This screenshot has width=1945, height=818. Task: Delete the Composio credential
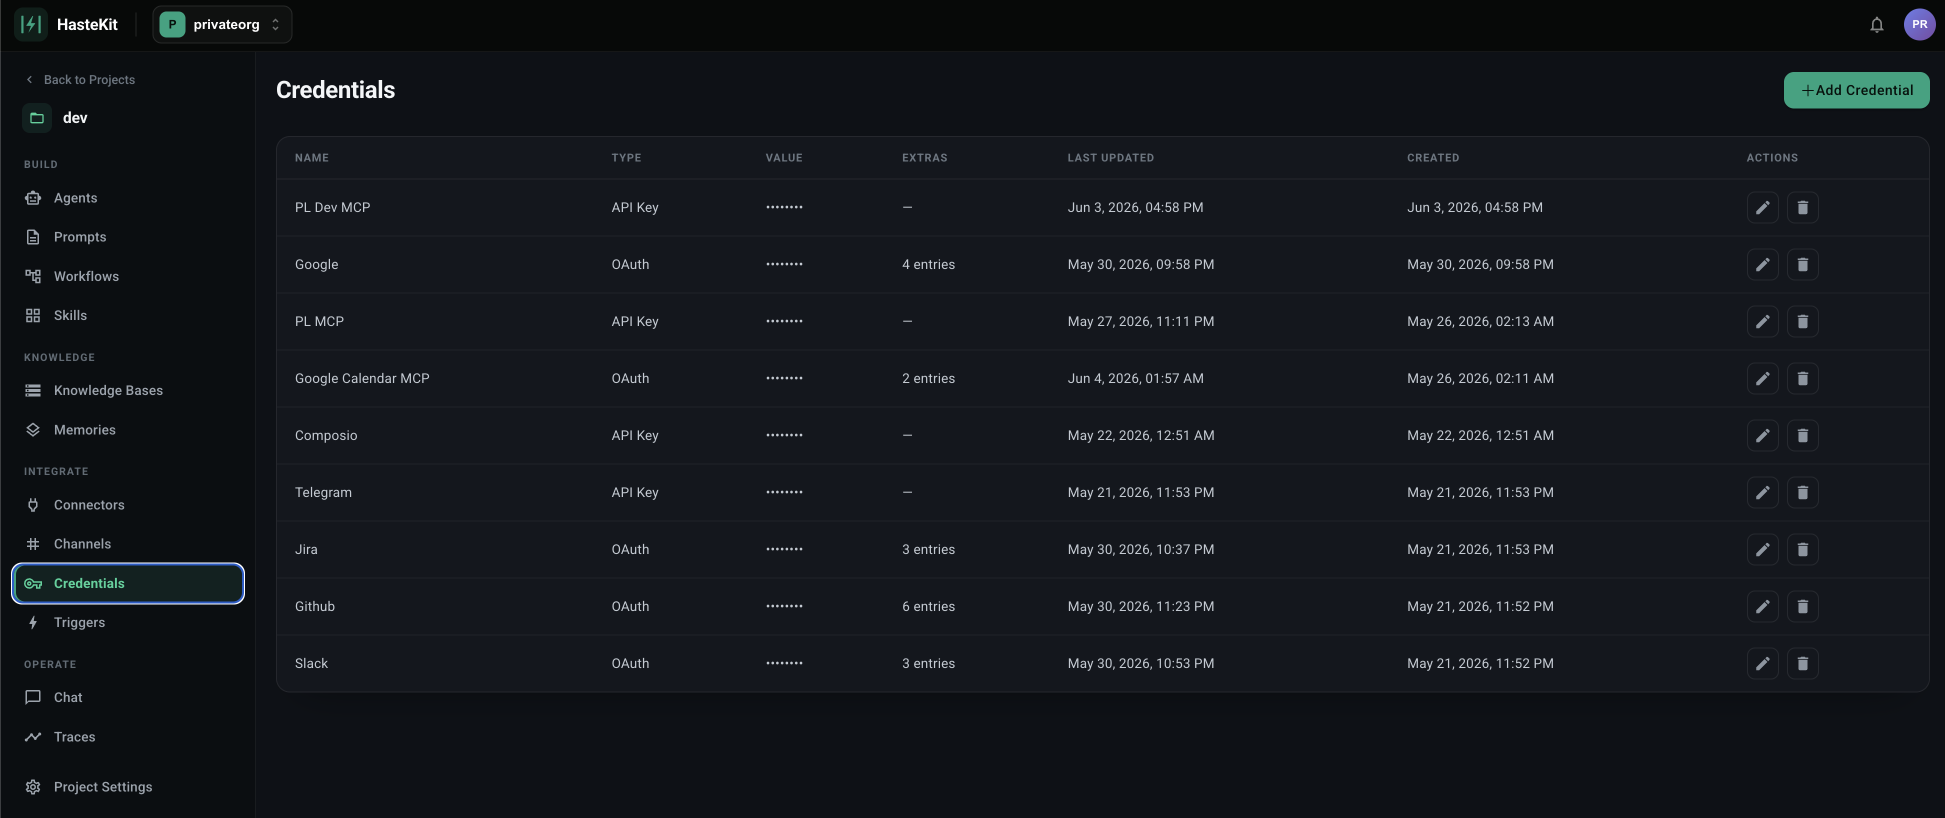tap(1802, 436)
